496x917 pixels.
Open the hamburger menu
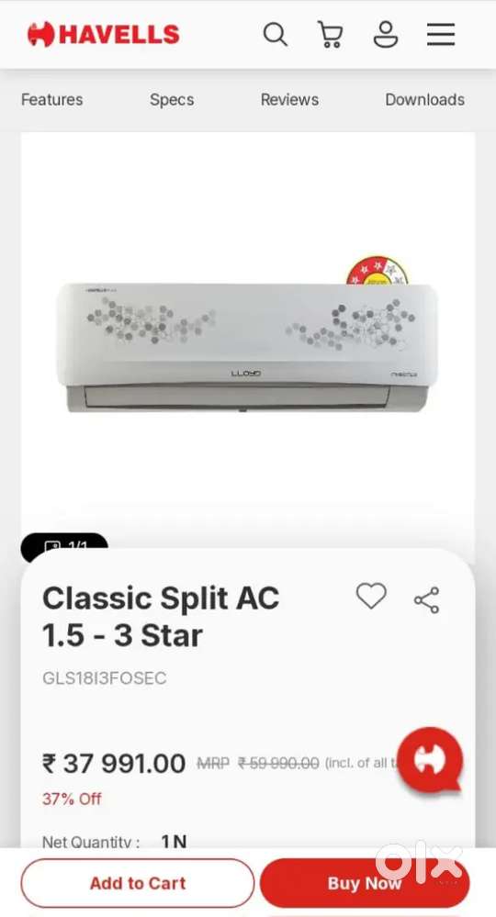441,35
